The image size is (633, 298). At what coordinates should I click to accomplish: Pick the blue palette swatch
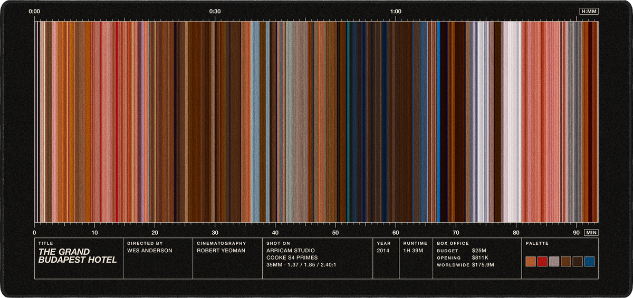pyautogui.click(x=590, y=261)
